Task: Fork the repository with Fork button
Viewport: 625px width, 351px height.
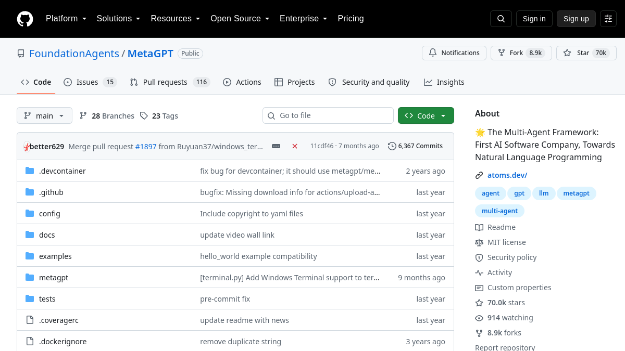Action: tap(521, 53)
